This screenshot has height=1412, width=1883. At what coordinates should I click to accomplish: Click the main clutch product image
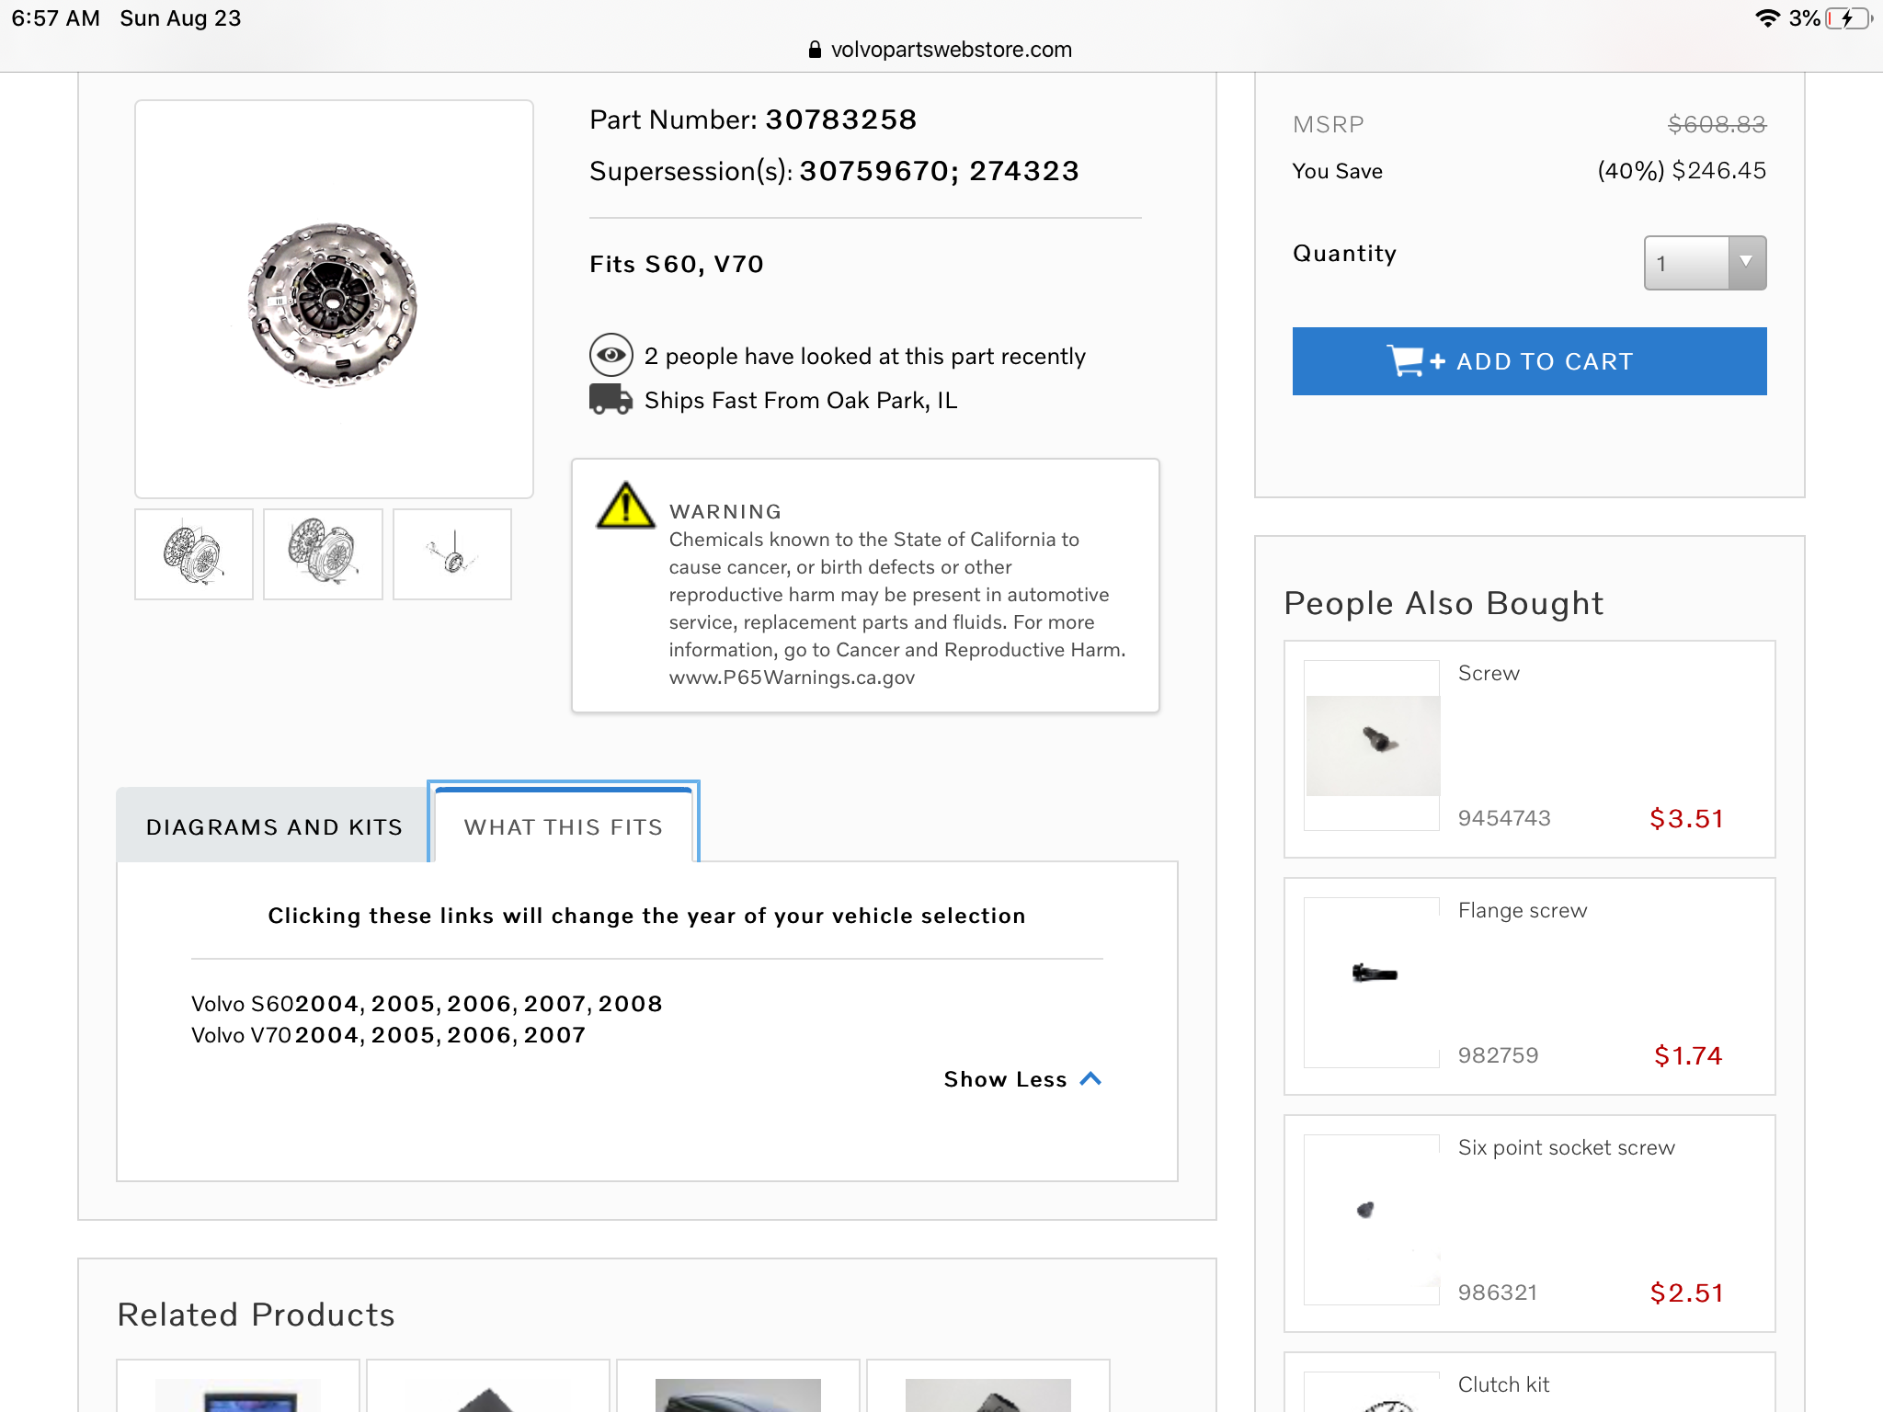click(334, 301)
